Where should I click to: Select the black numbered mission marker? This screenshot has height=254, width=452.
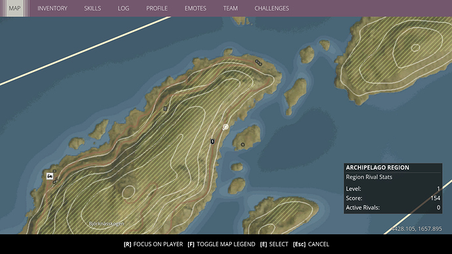(x=212, y=141)
